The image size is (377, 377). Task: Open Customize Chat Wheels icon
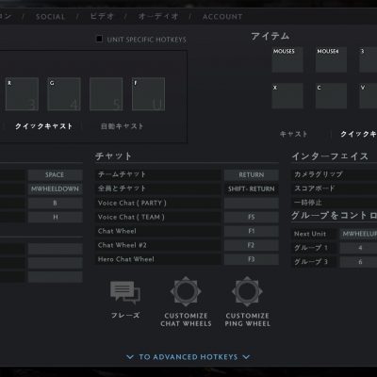186,292
